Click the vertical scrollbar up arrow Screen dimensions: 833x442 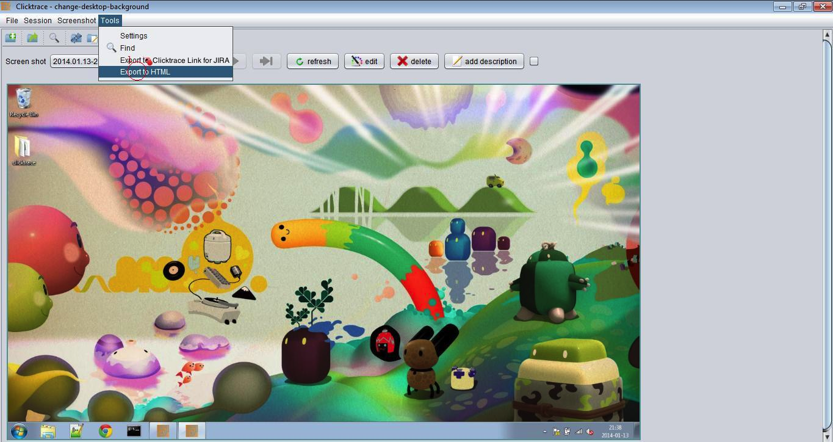click(828, 35)
